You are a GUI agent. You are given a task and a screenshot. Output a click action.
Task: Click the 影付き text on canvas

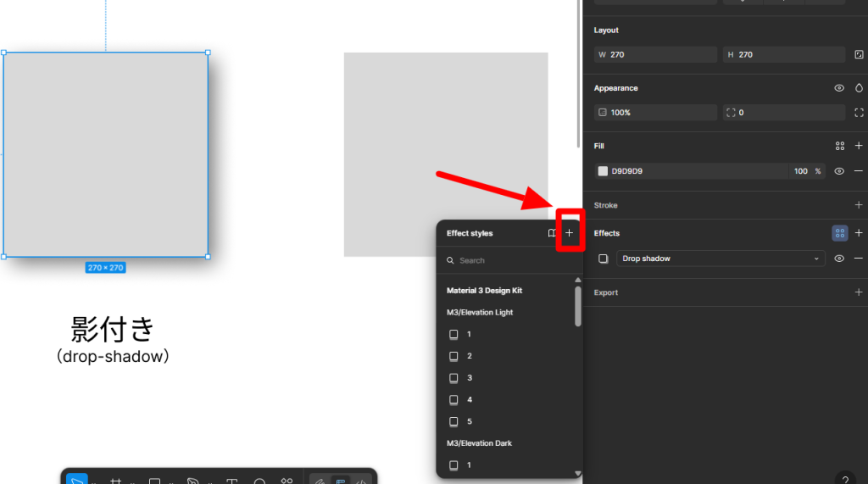click(113, 329)
